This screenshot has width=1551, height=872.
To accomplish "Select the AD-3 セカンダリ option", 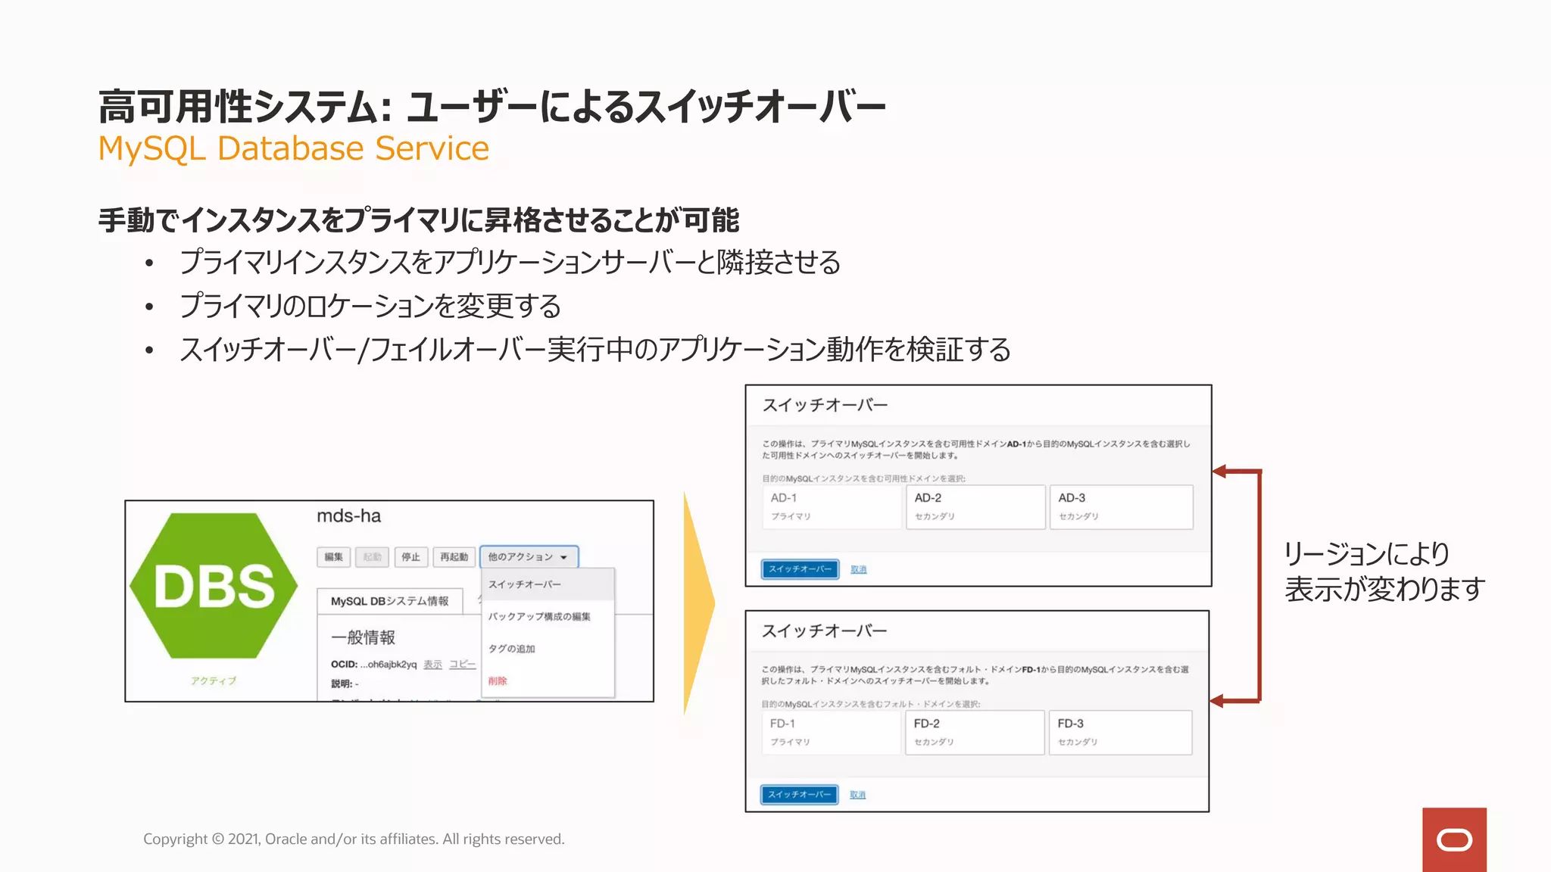I will click(1121, 506).
